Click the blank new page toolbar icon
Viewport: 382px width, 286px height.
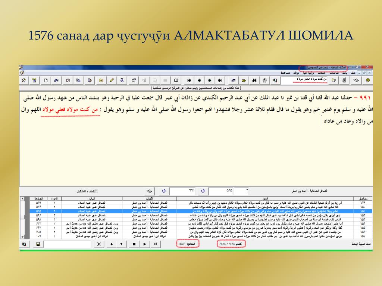[46, 80]
